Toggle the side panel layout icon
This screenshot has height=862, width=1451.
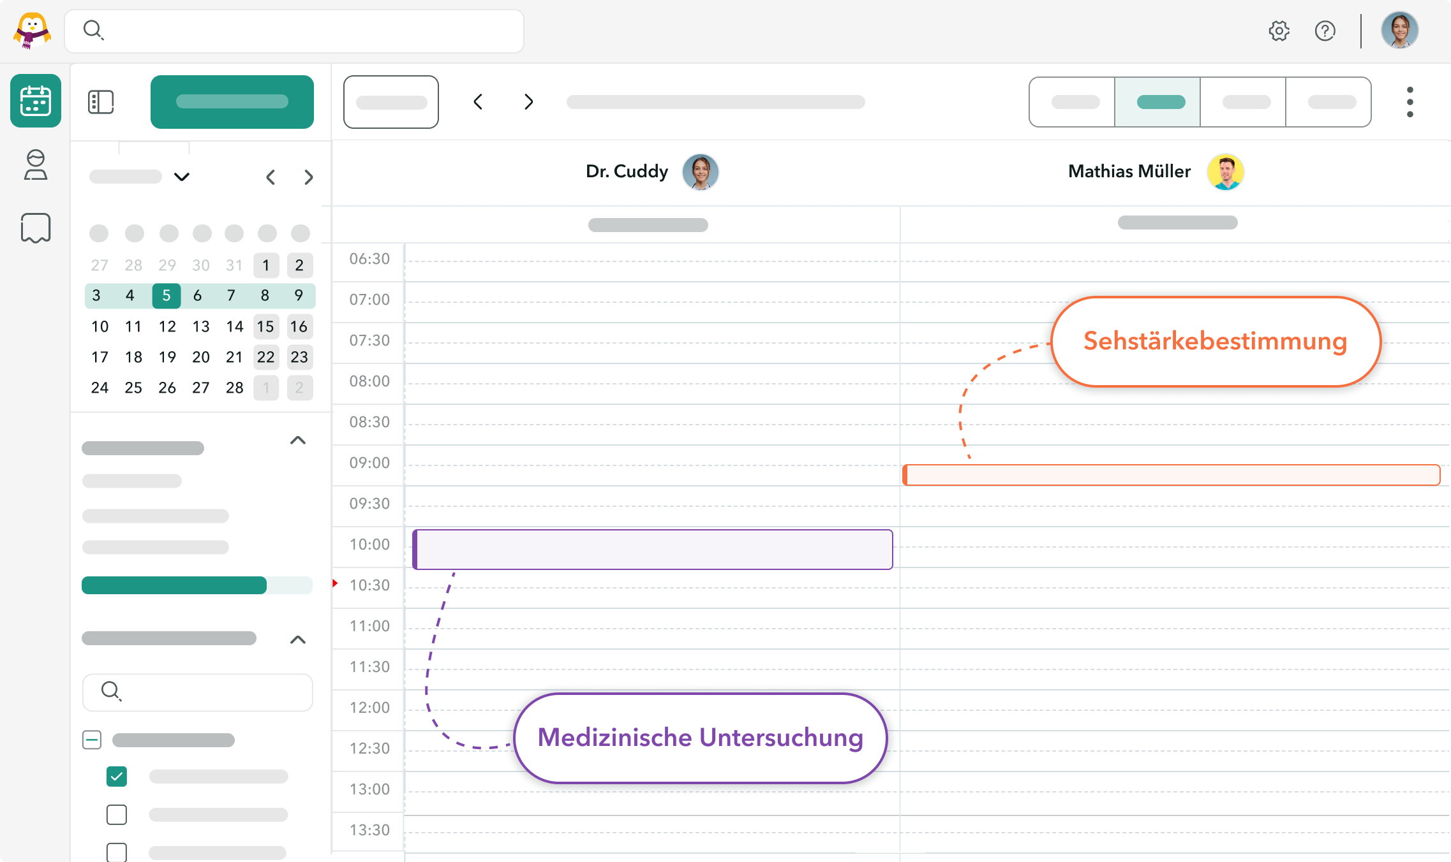(101, 102)
